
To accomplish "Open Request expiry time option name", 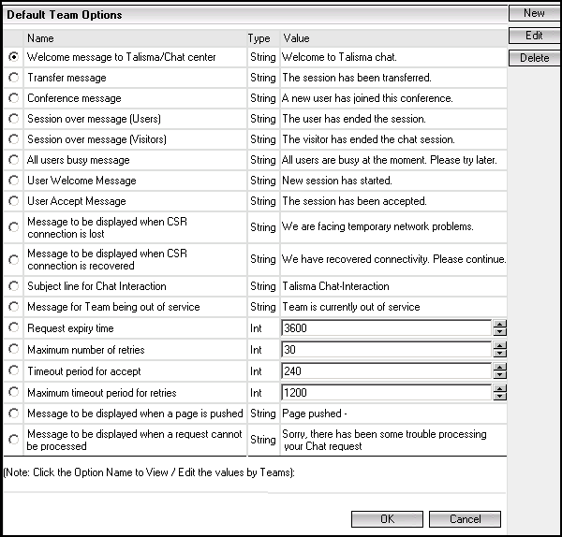I will (x=70, y=328).
